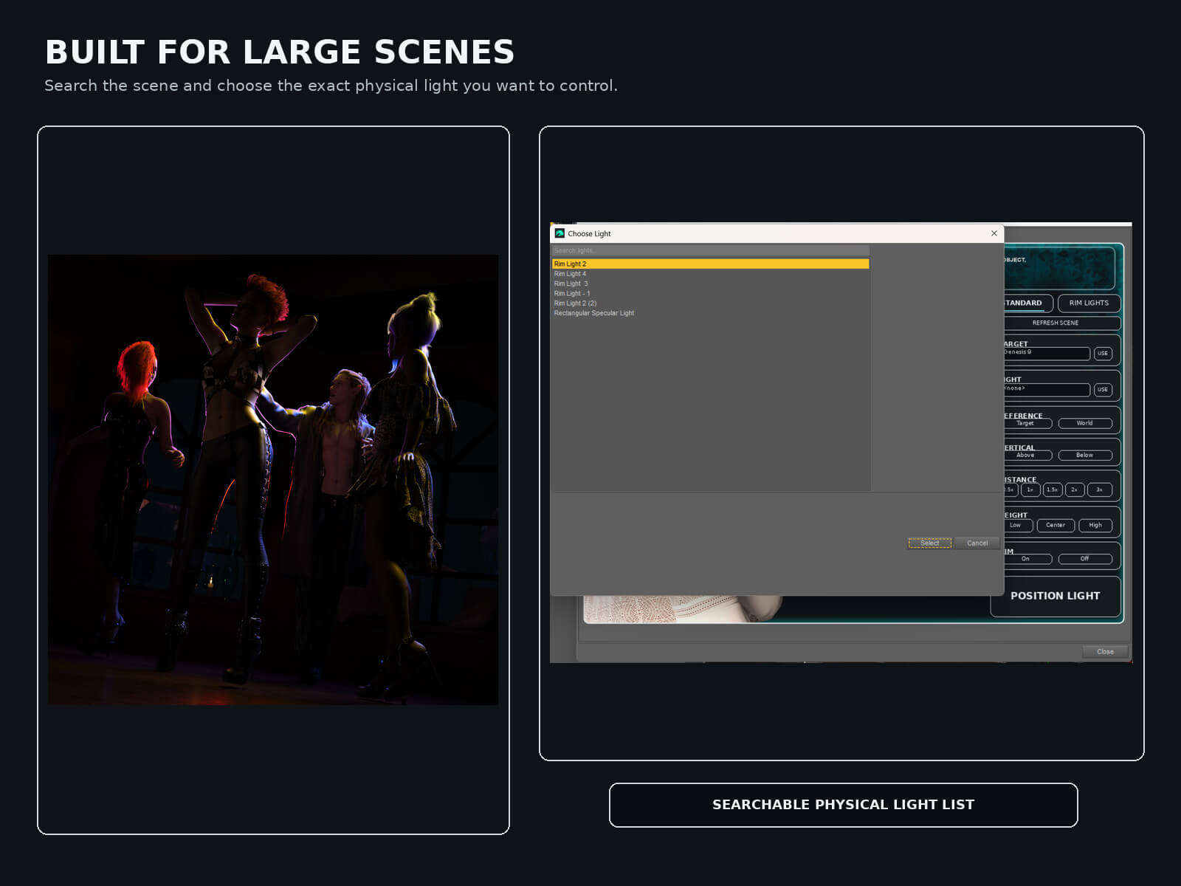Set reference to World
Image resolution: width=1181 pixels, height=886 pixels.
click(1085, 423)
